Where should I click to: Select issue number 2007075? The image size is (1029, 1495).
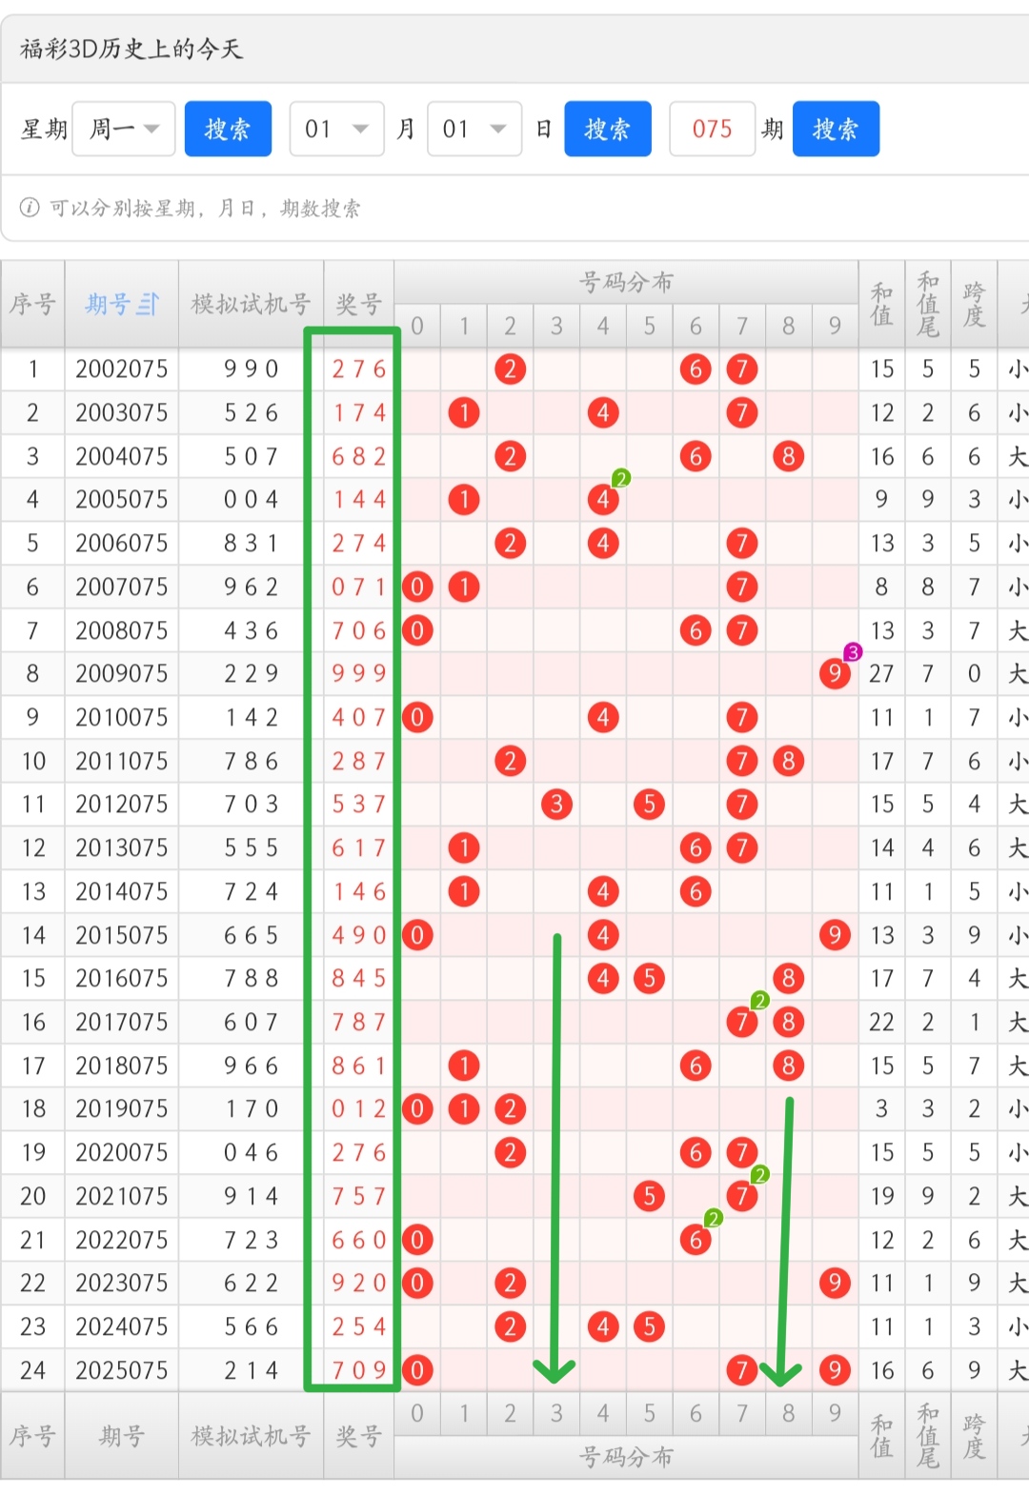pyautogui.click(x=122, y=587)
